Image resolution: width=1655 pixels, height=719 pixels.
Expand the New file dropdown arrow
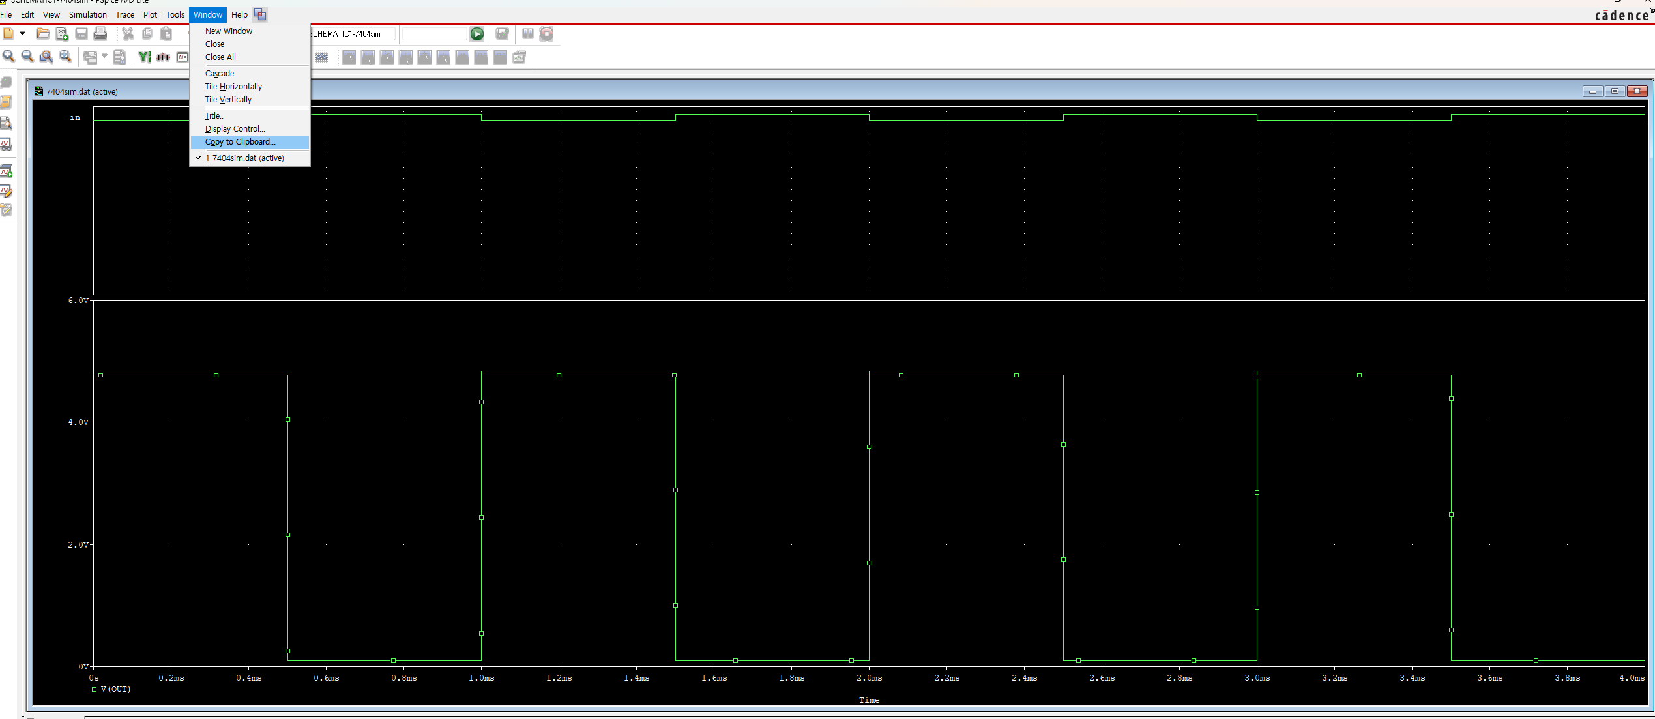point(22,34)
